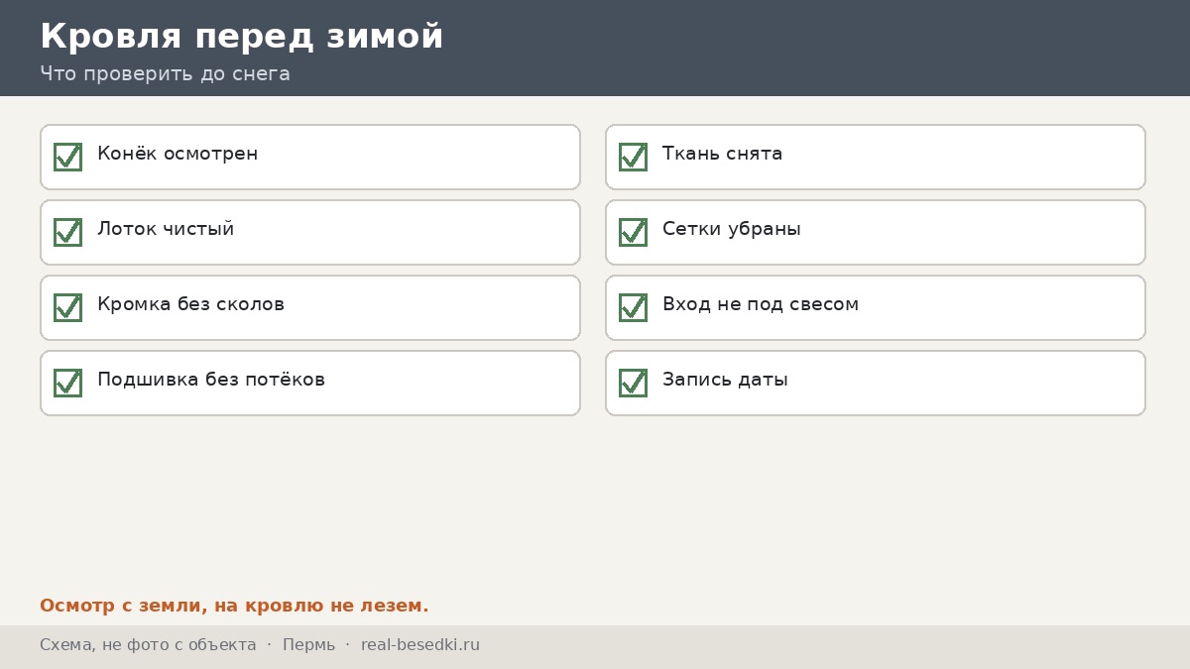The height and width of the screenshot is (669, 1190).
Task: Toggle the Лоток чистый checkbox
Action: 67,232
